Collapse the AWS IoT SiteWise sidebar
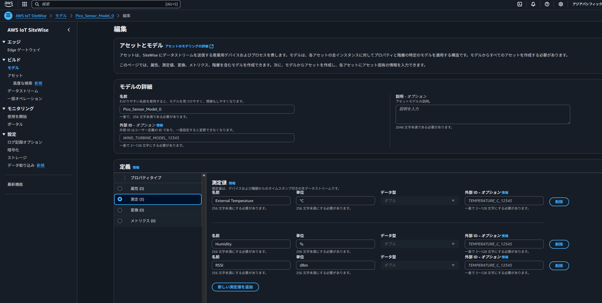This screenshot has height=303, width=602. pos(69,30)
